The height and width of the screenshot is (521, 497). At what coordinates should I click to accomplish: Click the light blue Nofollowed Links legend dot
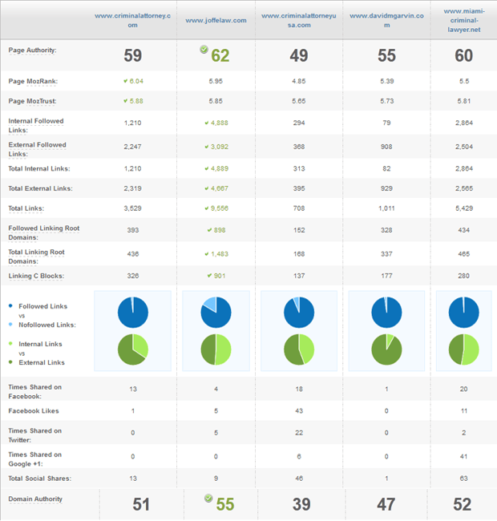pyautogui.click(x=10, y=324)
